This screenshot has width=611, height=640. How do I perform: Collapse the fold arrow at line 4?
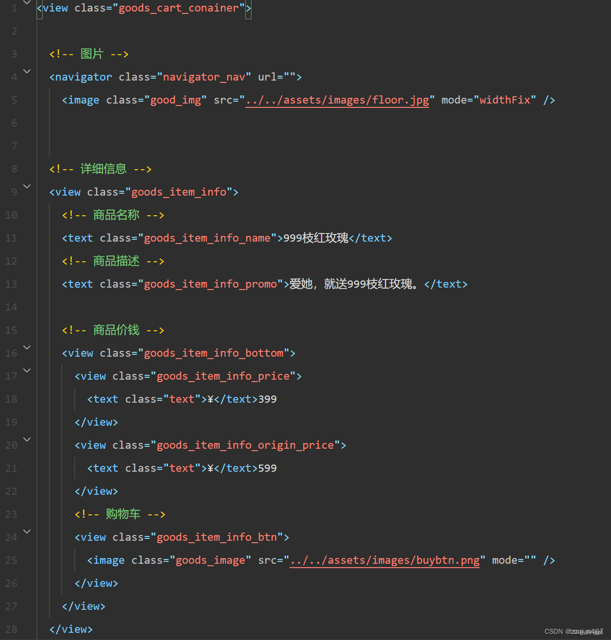click(x=27, y=71)
